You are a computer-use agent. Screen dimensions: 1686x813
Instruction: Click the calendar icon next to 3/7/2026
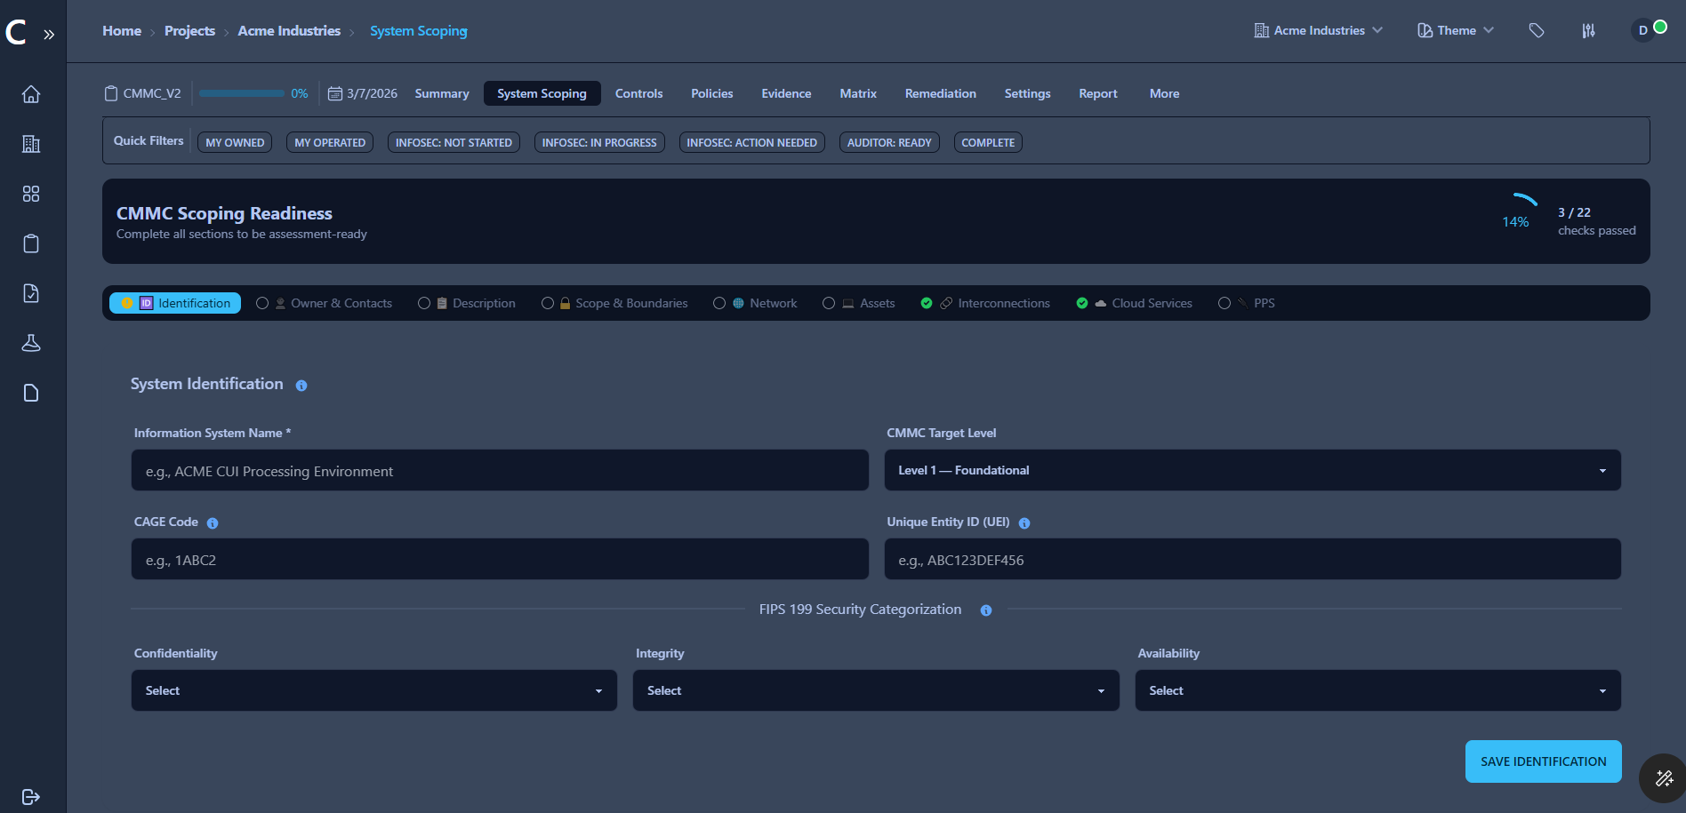pyautogui.click(x=335, y=93)
